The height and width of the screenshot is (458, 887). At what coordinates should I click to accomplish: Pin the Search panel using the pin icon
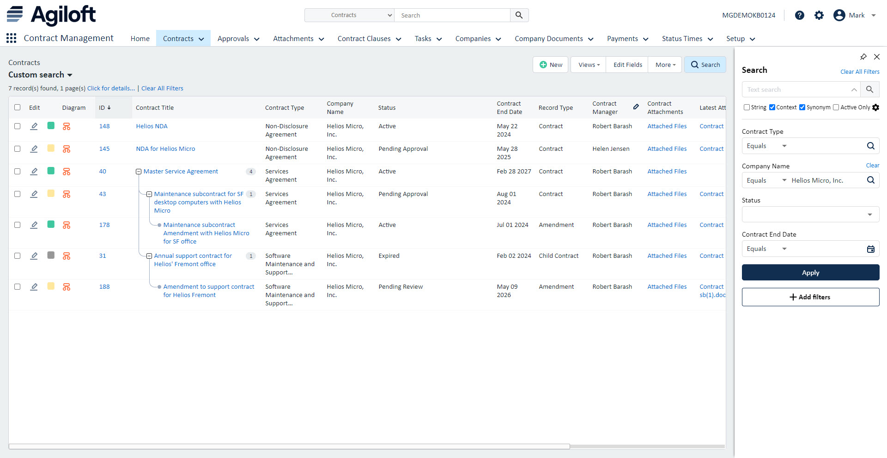coord(863,57)
